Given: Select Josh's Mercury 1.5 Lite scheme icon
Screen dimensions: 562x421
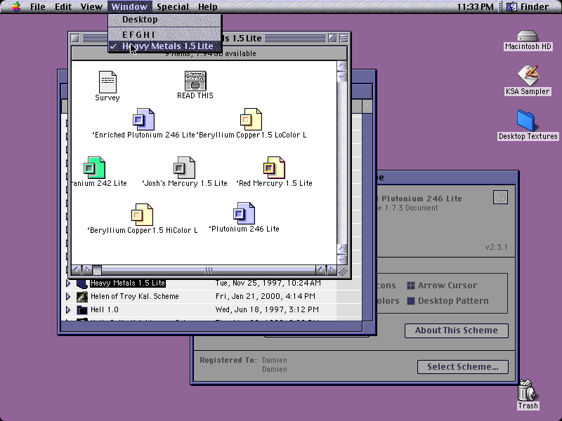Looking at the screenshot, I should (x=184, y=168).
